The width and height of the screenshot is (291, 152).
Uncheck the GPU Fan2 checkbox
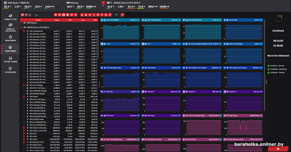pyautogui.click(x=24, y=136)
